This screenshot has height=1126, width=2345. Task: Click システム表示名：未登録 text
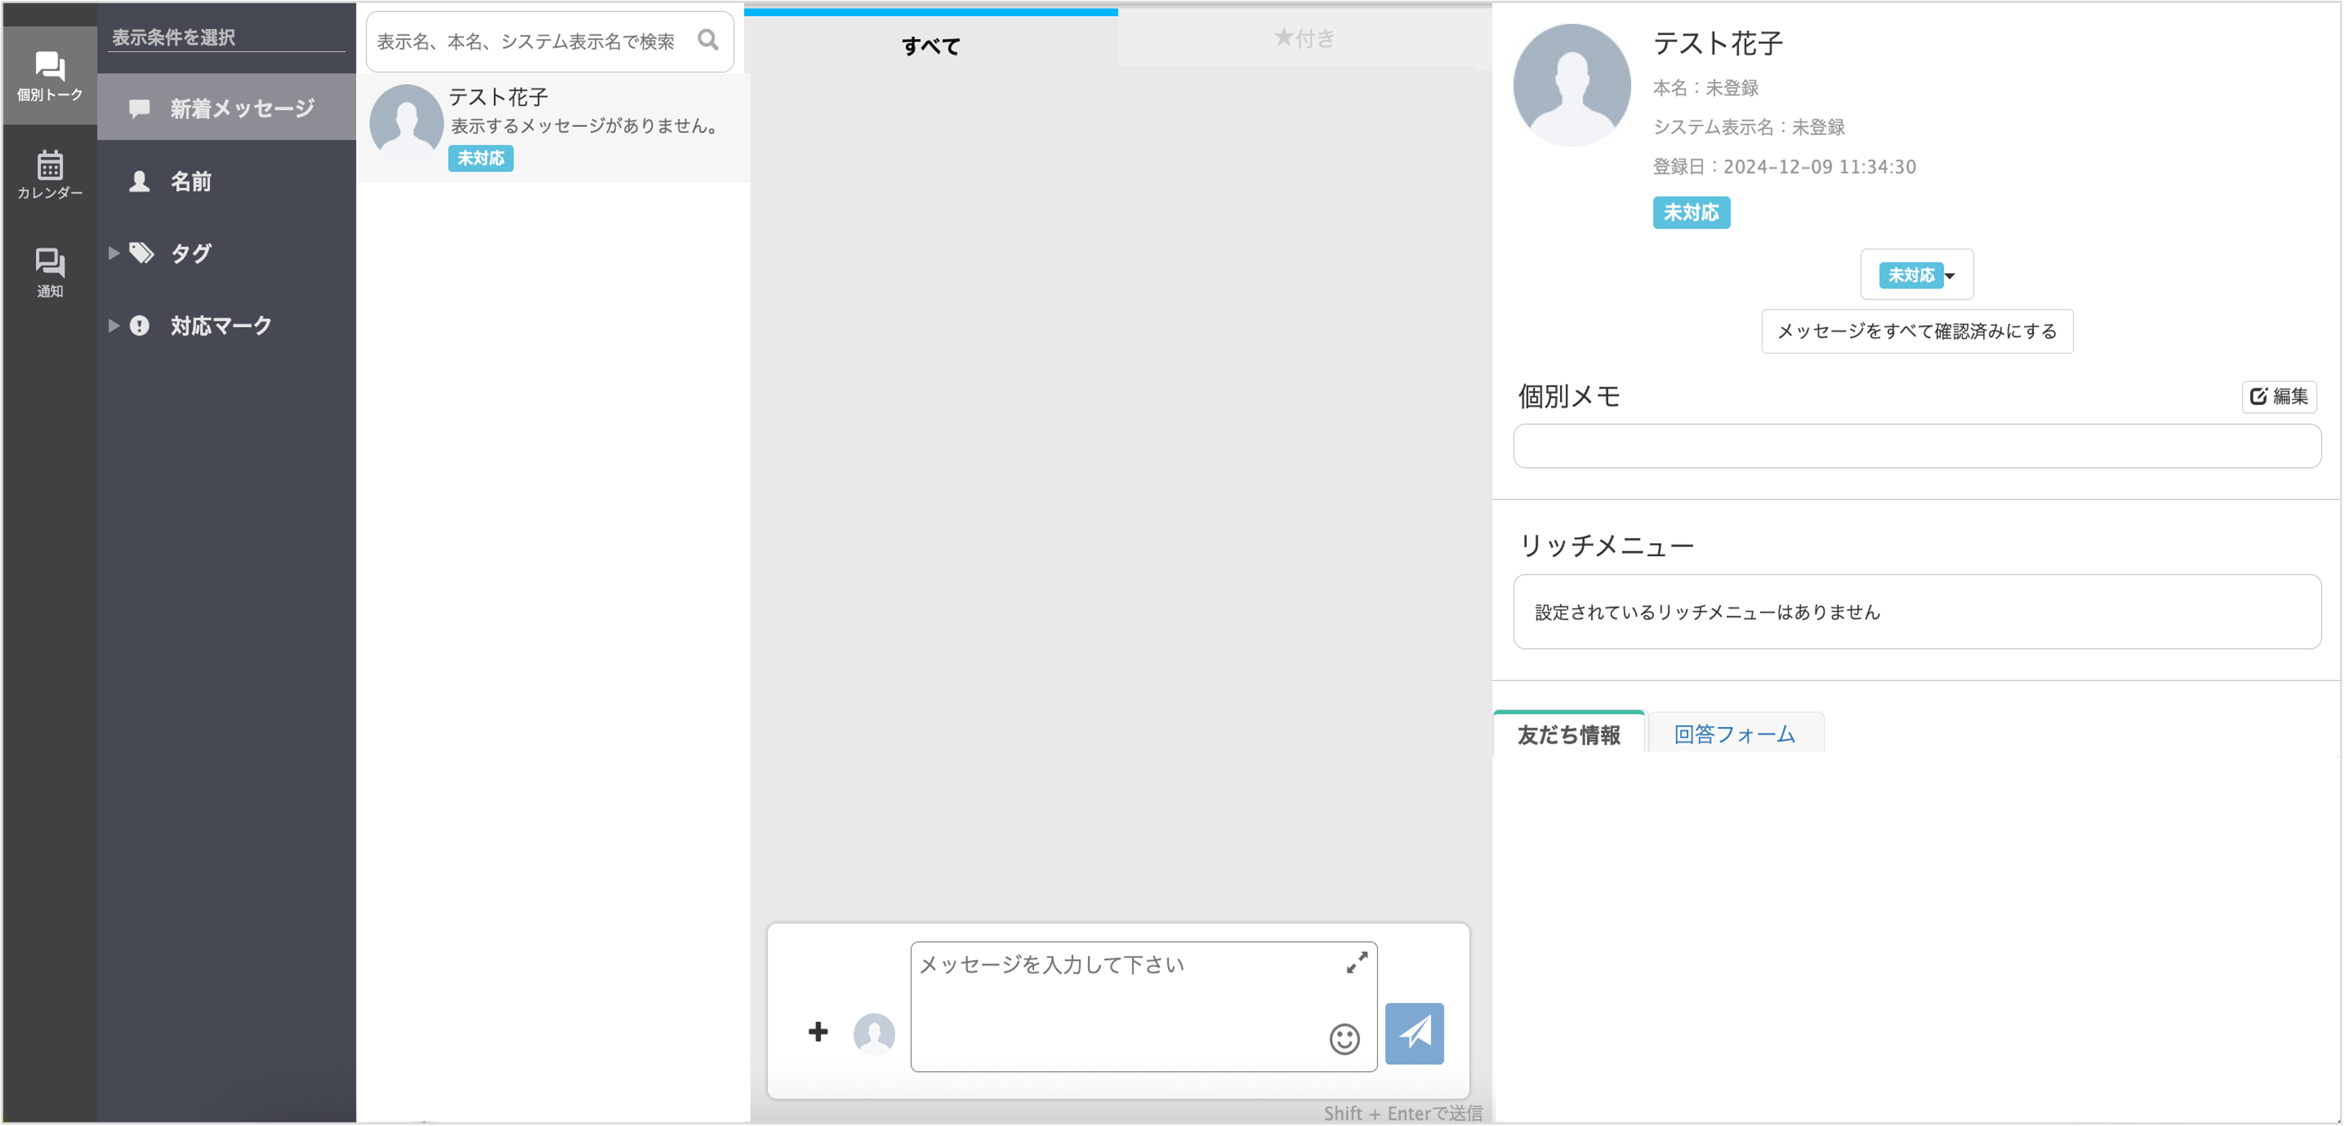1748,126
